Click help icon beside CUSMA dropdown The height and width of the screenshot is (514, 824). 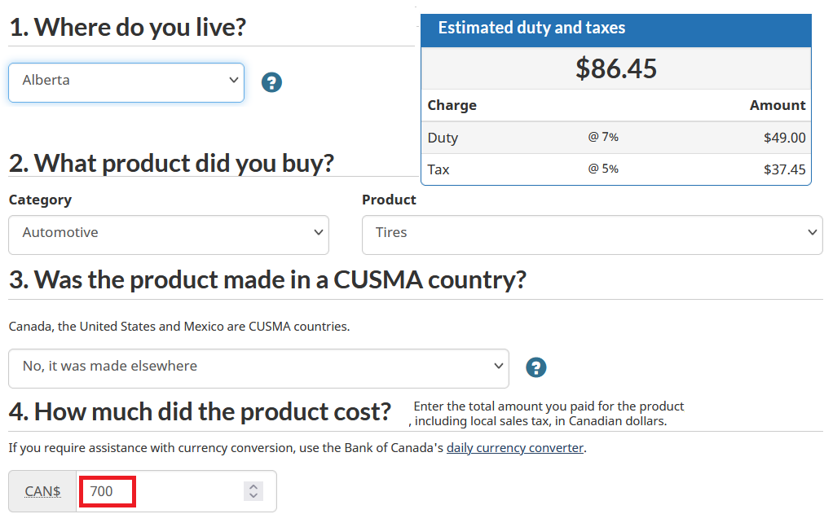(535, 367)
